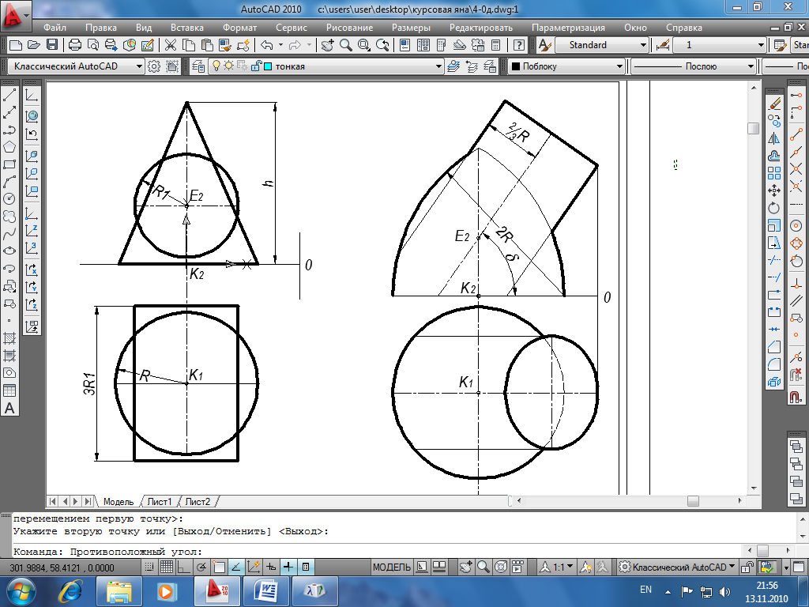Toggle Object Snap in status bar
This screenshot has height=607, width=809.
click(219, 567)
